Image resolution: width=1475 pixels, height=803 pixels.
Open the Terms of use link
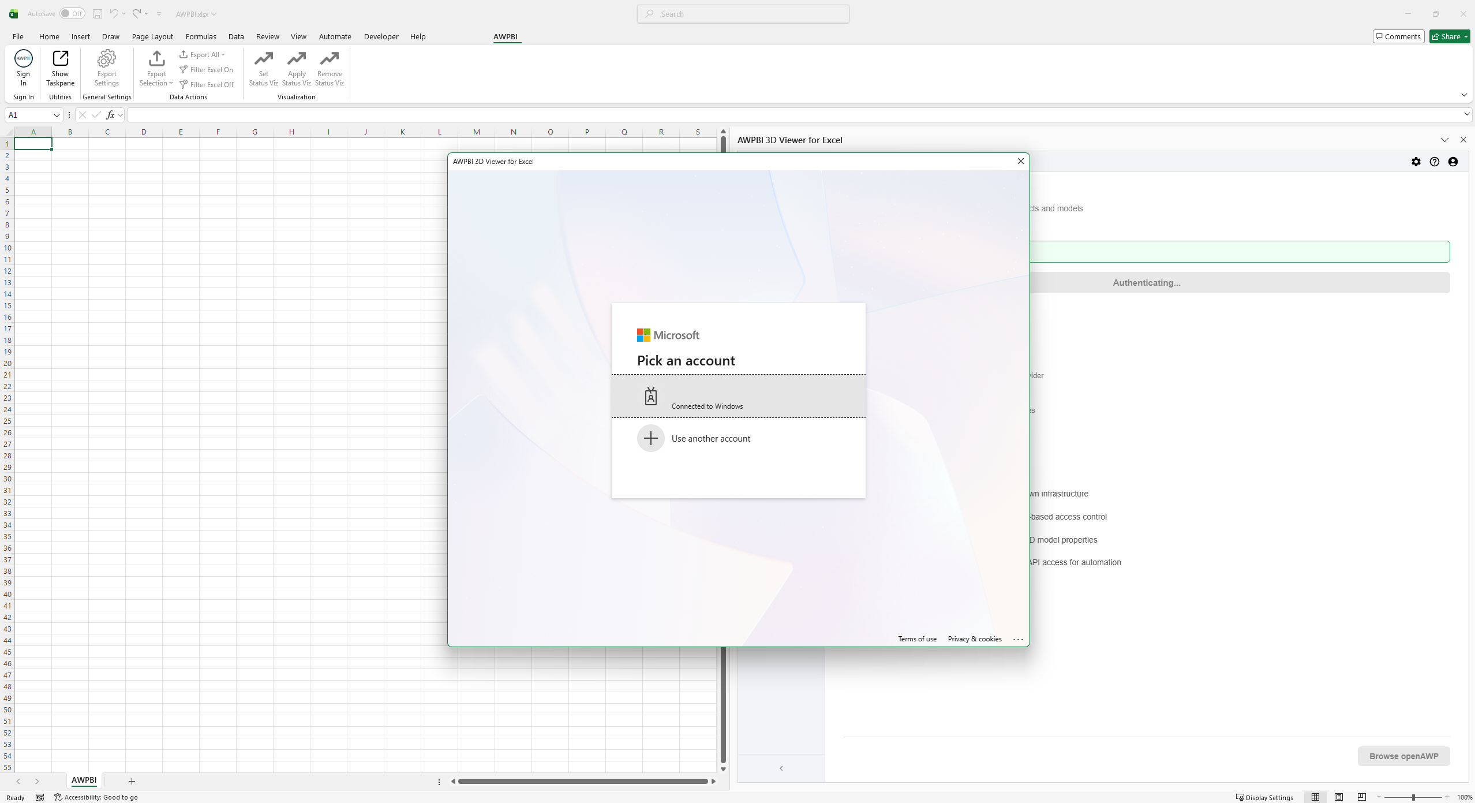917,639
